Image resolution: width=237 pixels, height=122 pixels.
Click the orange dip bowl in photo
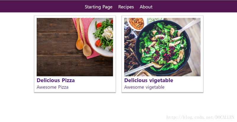pos(137,24)
